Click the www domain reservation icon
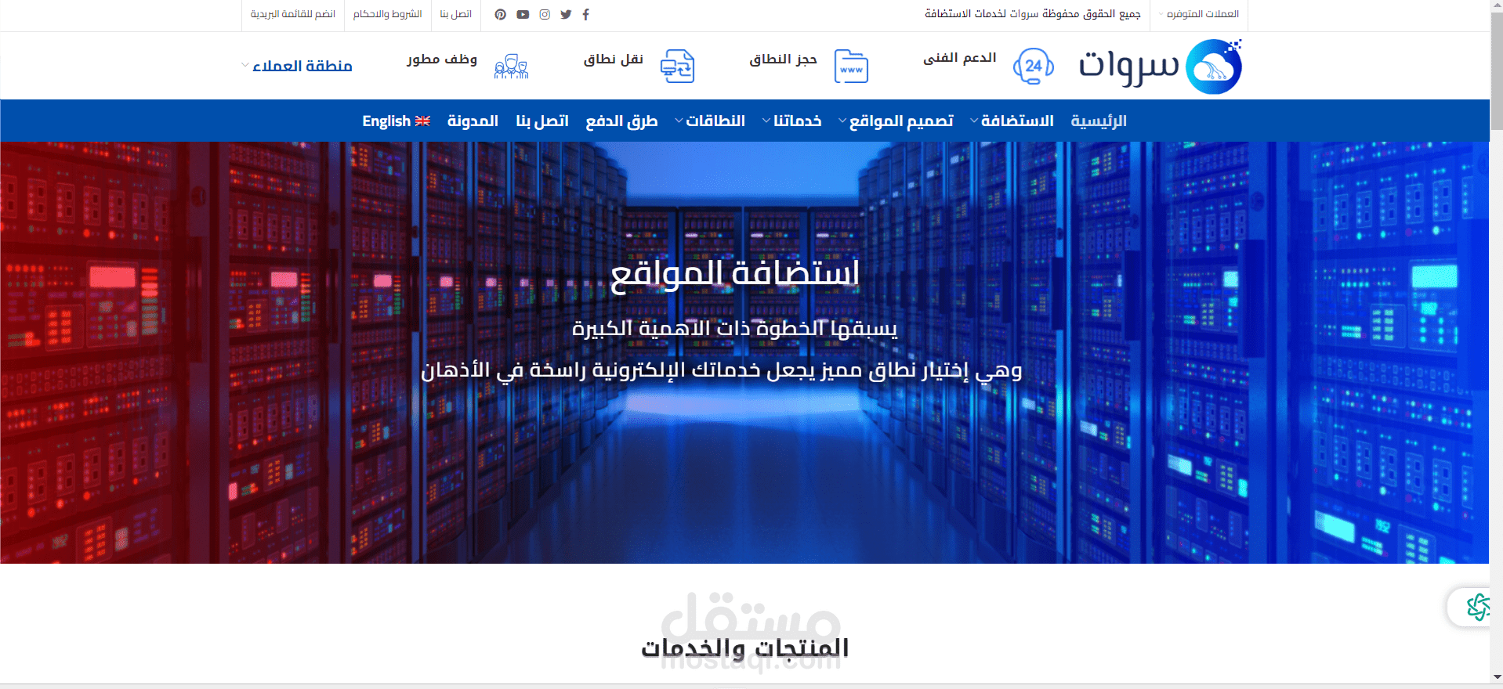 (851, 67)
